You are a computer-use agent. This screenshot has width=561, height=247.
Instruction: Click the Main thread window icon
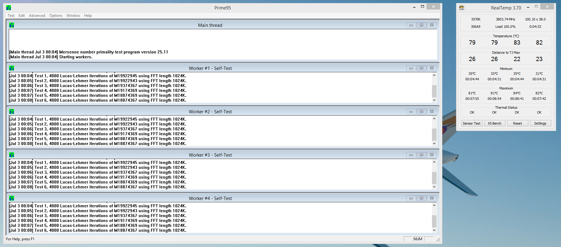[12, 25]
